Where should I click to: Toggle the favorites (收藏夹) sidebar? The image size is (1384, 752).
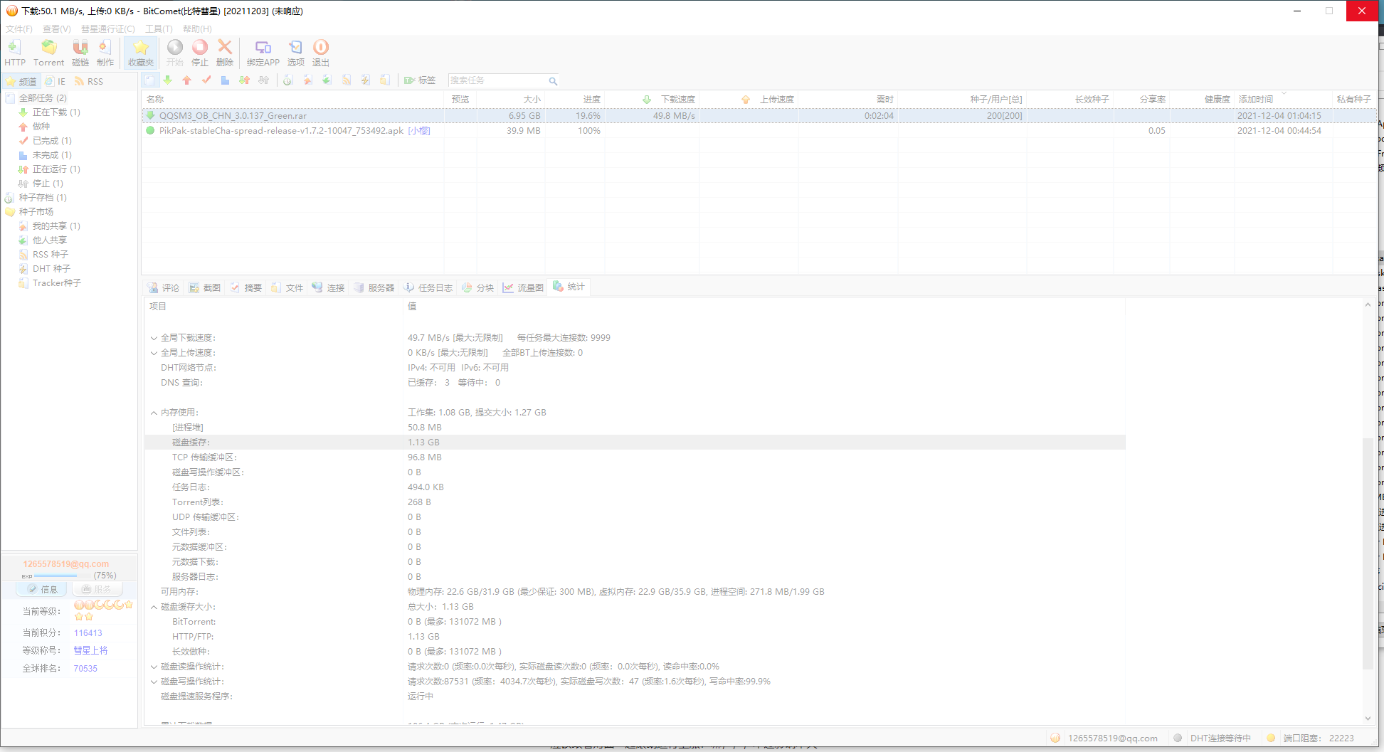tap(141, 53)
